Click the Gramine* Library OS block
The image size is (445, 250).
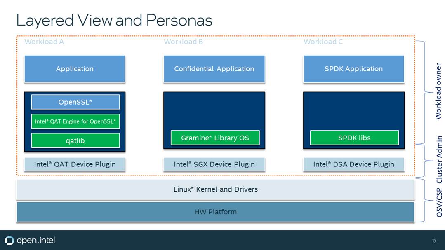(x=215, y=138)
